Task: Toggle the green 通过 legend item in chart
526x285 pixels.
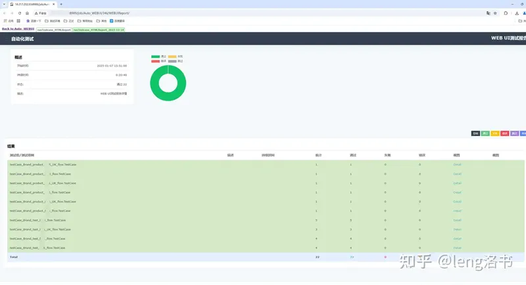Action: 158,57
